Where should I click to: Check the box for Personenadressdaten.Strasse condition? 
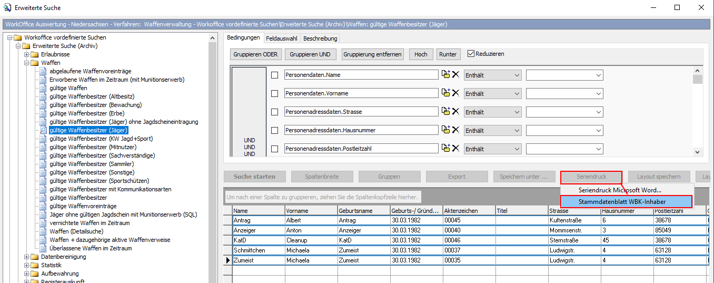tap(274, 112)
